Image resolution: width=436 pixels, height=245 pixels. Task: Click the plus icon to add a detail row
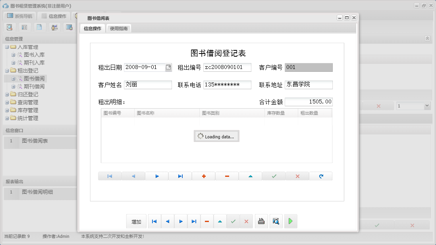[x=203, y=176]
